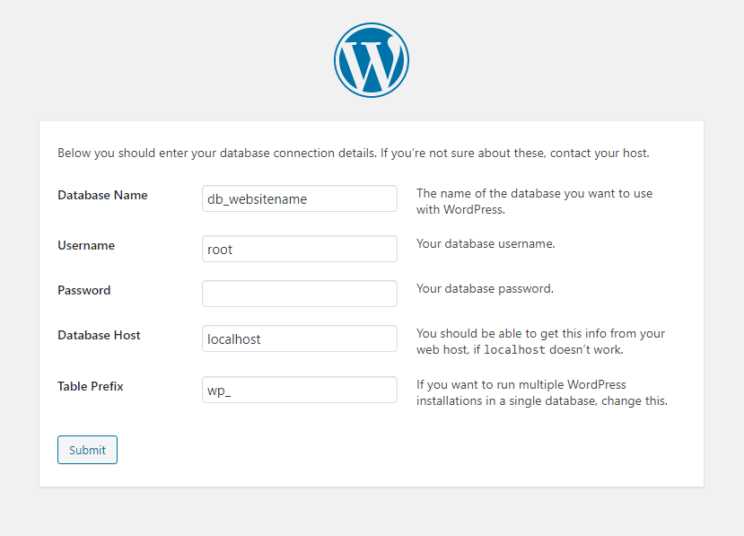The height and width of the screenshot is (536, 744).
Task: Click the help text about the database name
Action: 534,201
